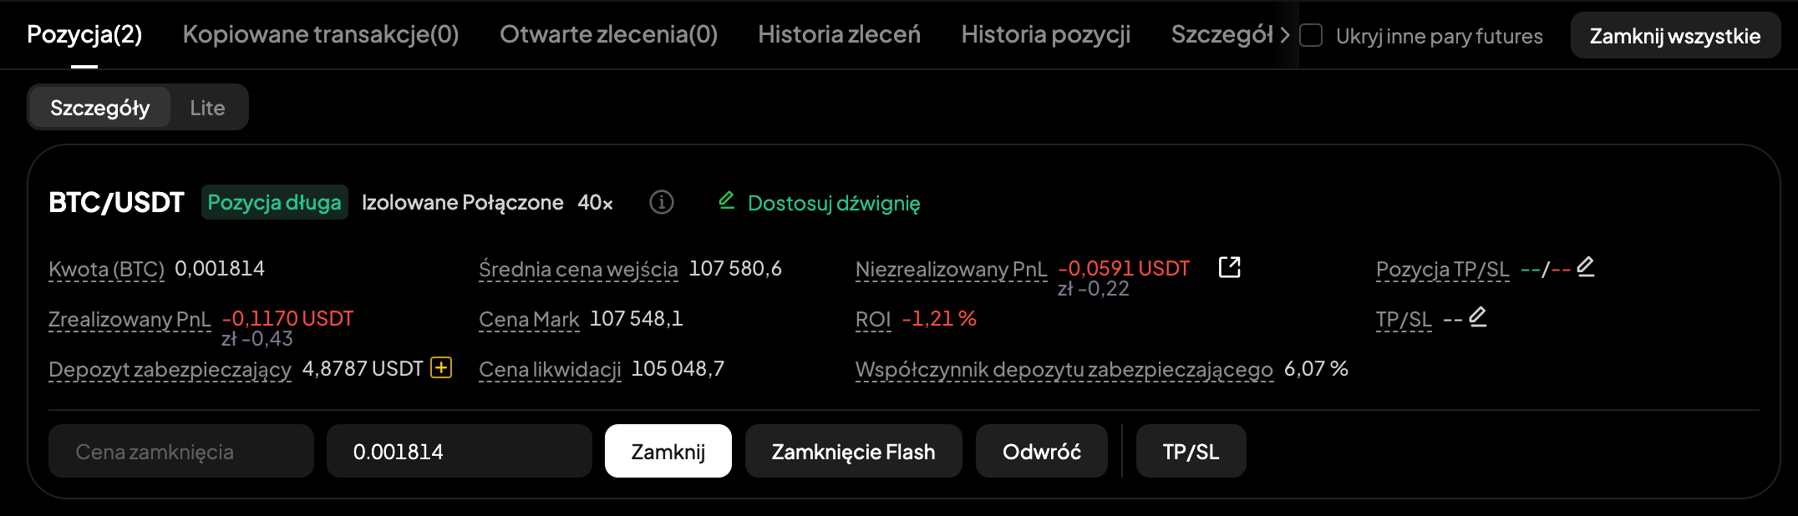Tick the Ukryj inne pary futures checkbox
This screenshot has height=516, width=1798.
[x=1311, y=35]
